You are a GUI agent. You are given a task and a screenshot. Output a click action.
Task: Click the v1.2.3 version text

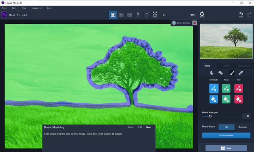(24, 15)
